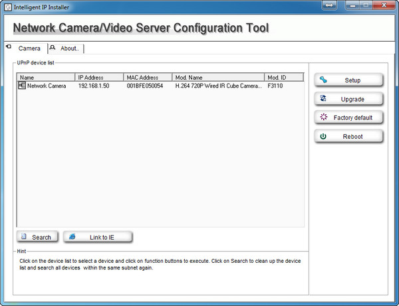Screen dimensions: 399x306
Task: Sort by the Mod. Name column
Action: pyautogui.click(x=218, y=78)
